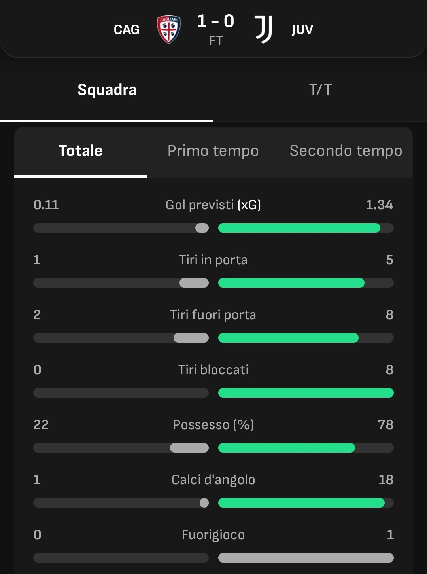Tap the CAG team abbreviation
The image size is (427, 574).
[127, 30]
